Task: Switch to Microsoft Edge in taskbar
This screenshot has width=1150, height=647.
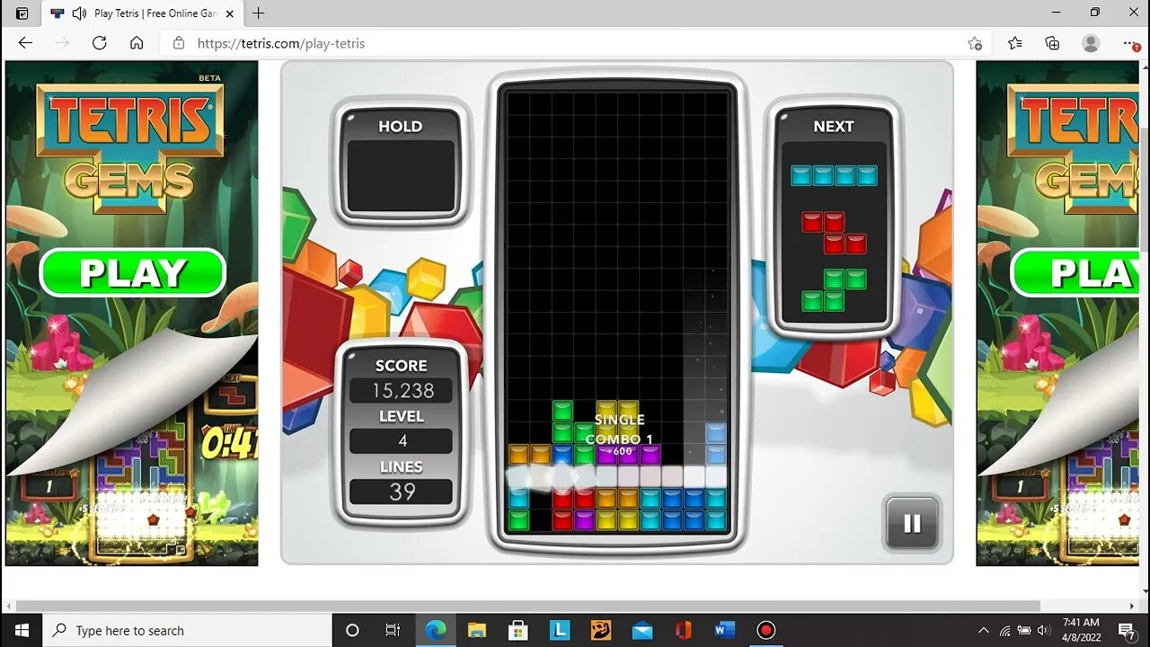Action: point(436,630)
